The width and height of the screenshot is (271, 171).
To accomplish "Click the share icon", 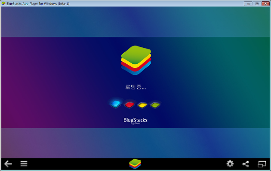I will tap(246, 164).
